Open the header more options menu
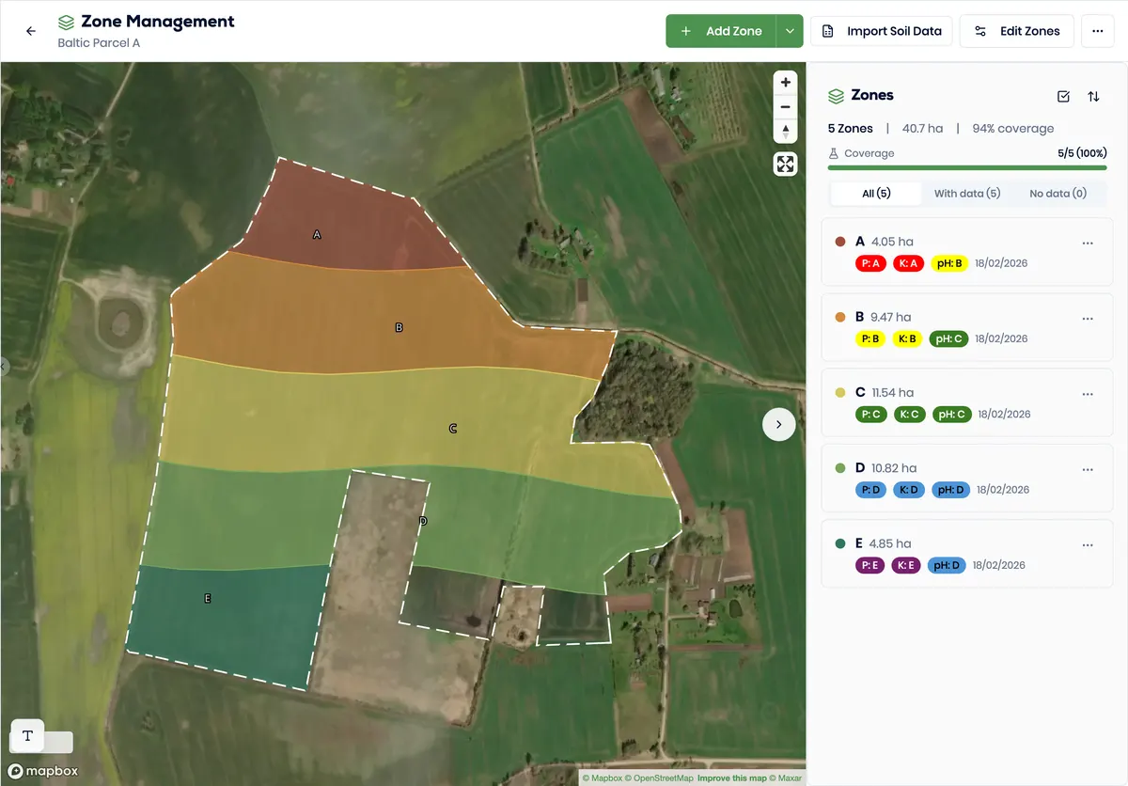Screen dimensions: 1128x786 [x=1098, y=31]
